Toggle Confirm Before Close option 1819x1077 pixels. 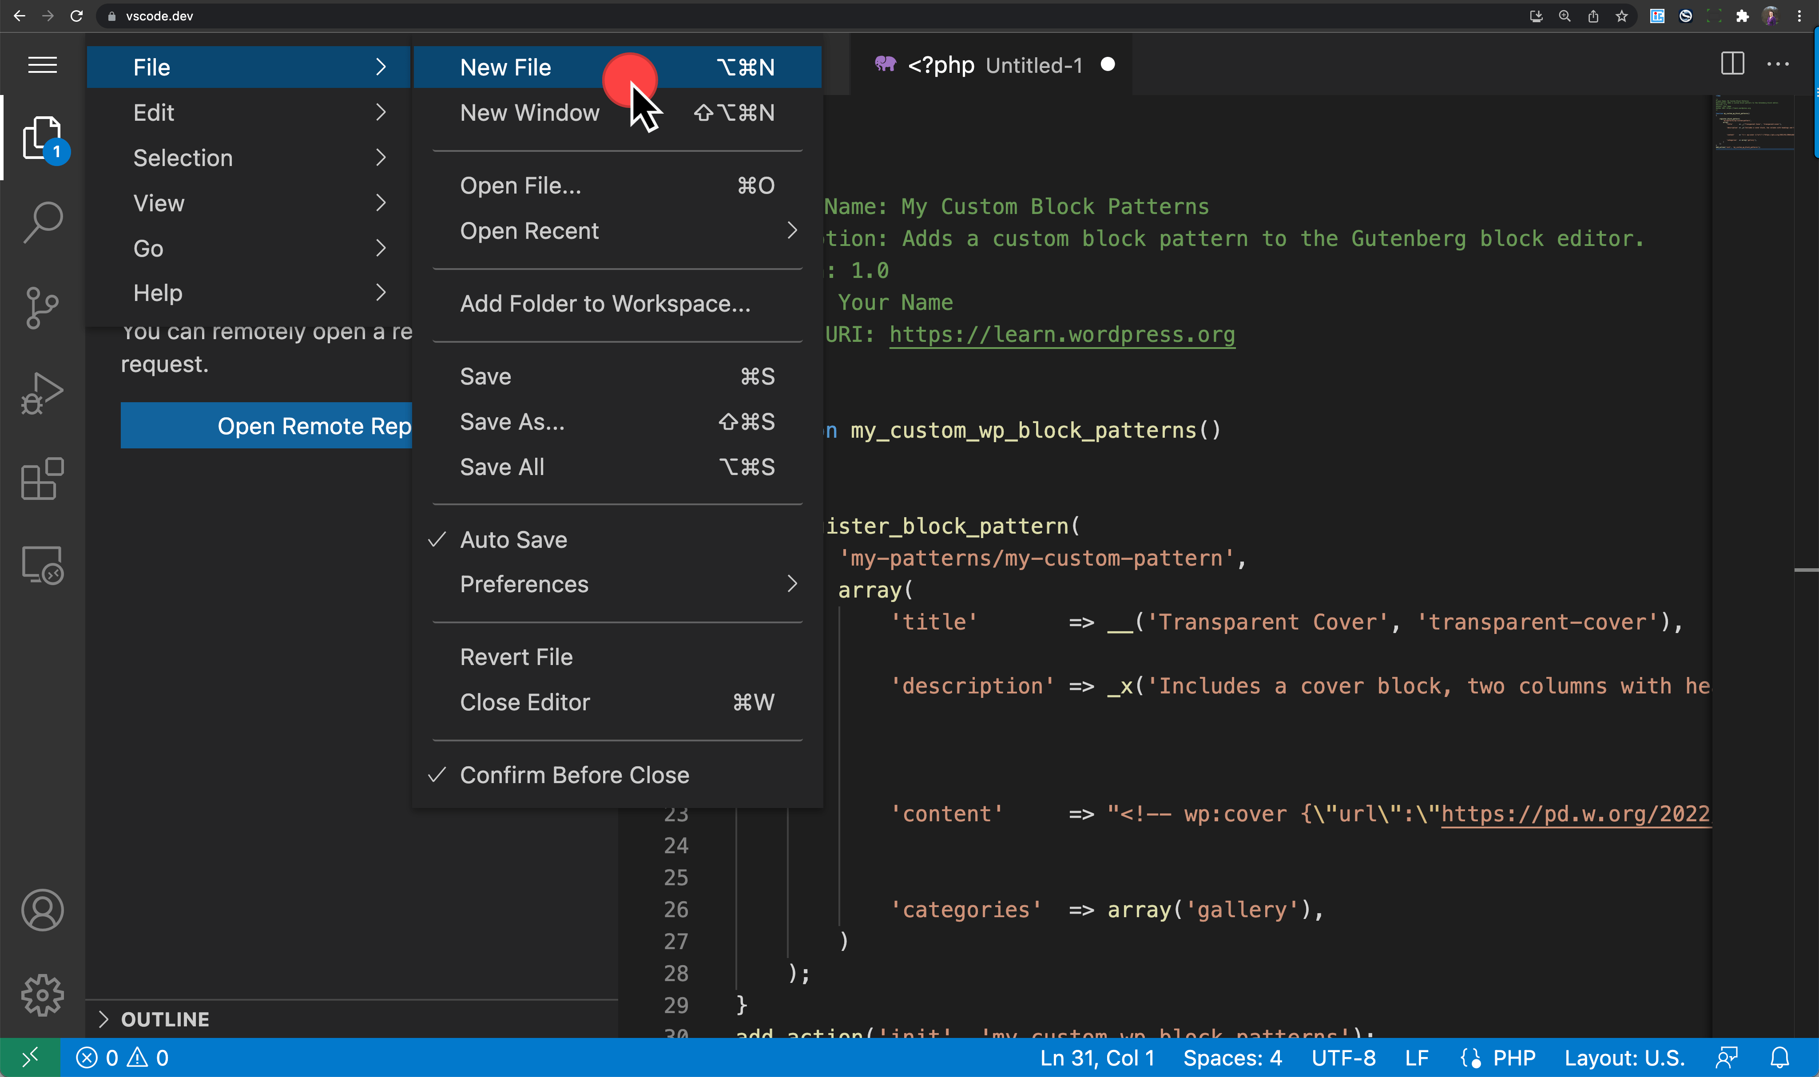click(x=574, y=775)
